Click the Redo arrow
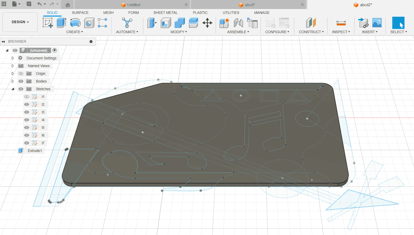Image resolution: width=414 pixels, height=235 pixels. tap(52, 4)
